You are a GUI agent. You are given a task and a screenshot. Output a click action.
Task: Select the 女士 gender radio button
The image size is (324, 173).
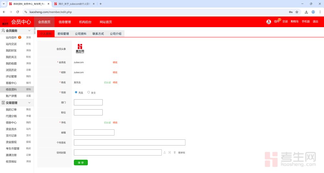pyautogui.click(x=89, y=92)
